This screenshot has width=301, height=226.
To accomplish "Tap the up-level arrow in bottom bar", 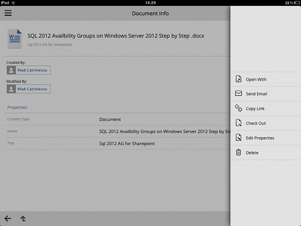I will click(x=23, y=218).
